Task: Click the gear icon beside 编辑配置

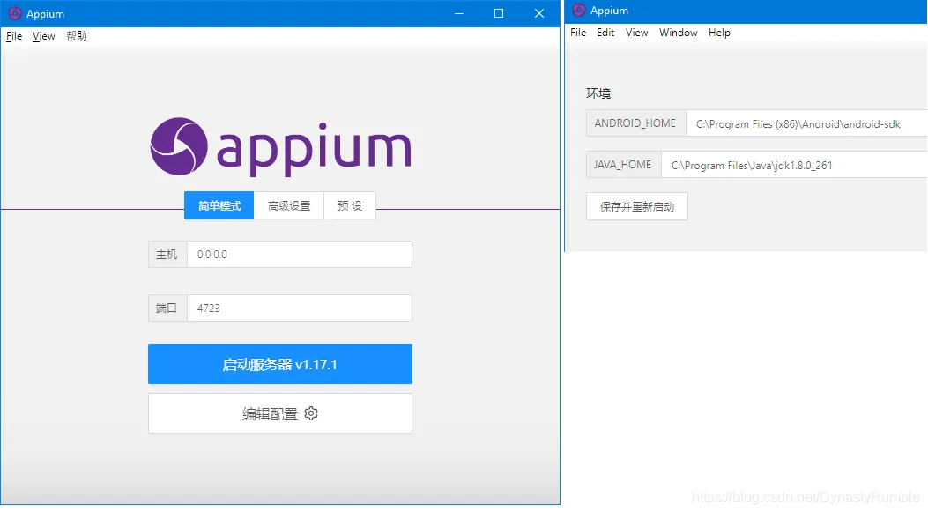Action: [311, 413]
